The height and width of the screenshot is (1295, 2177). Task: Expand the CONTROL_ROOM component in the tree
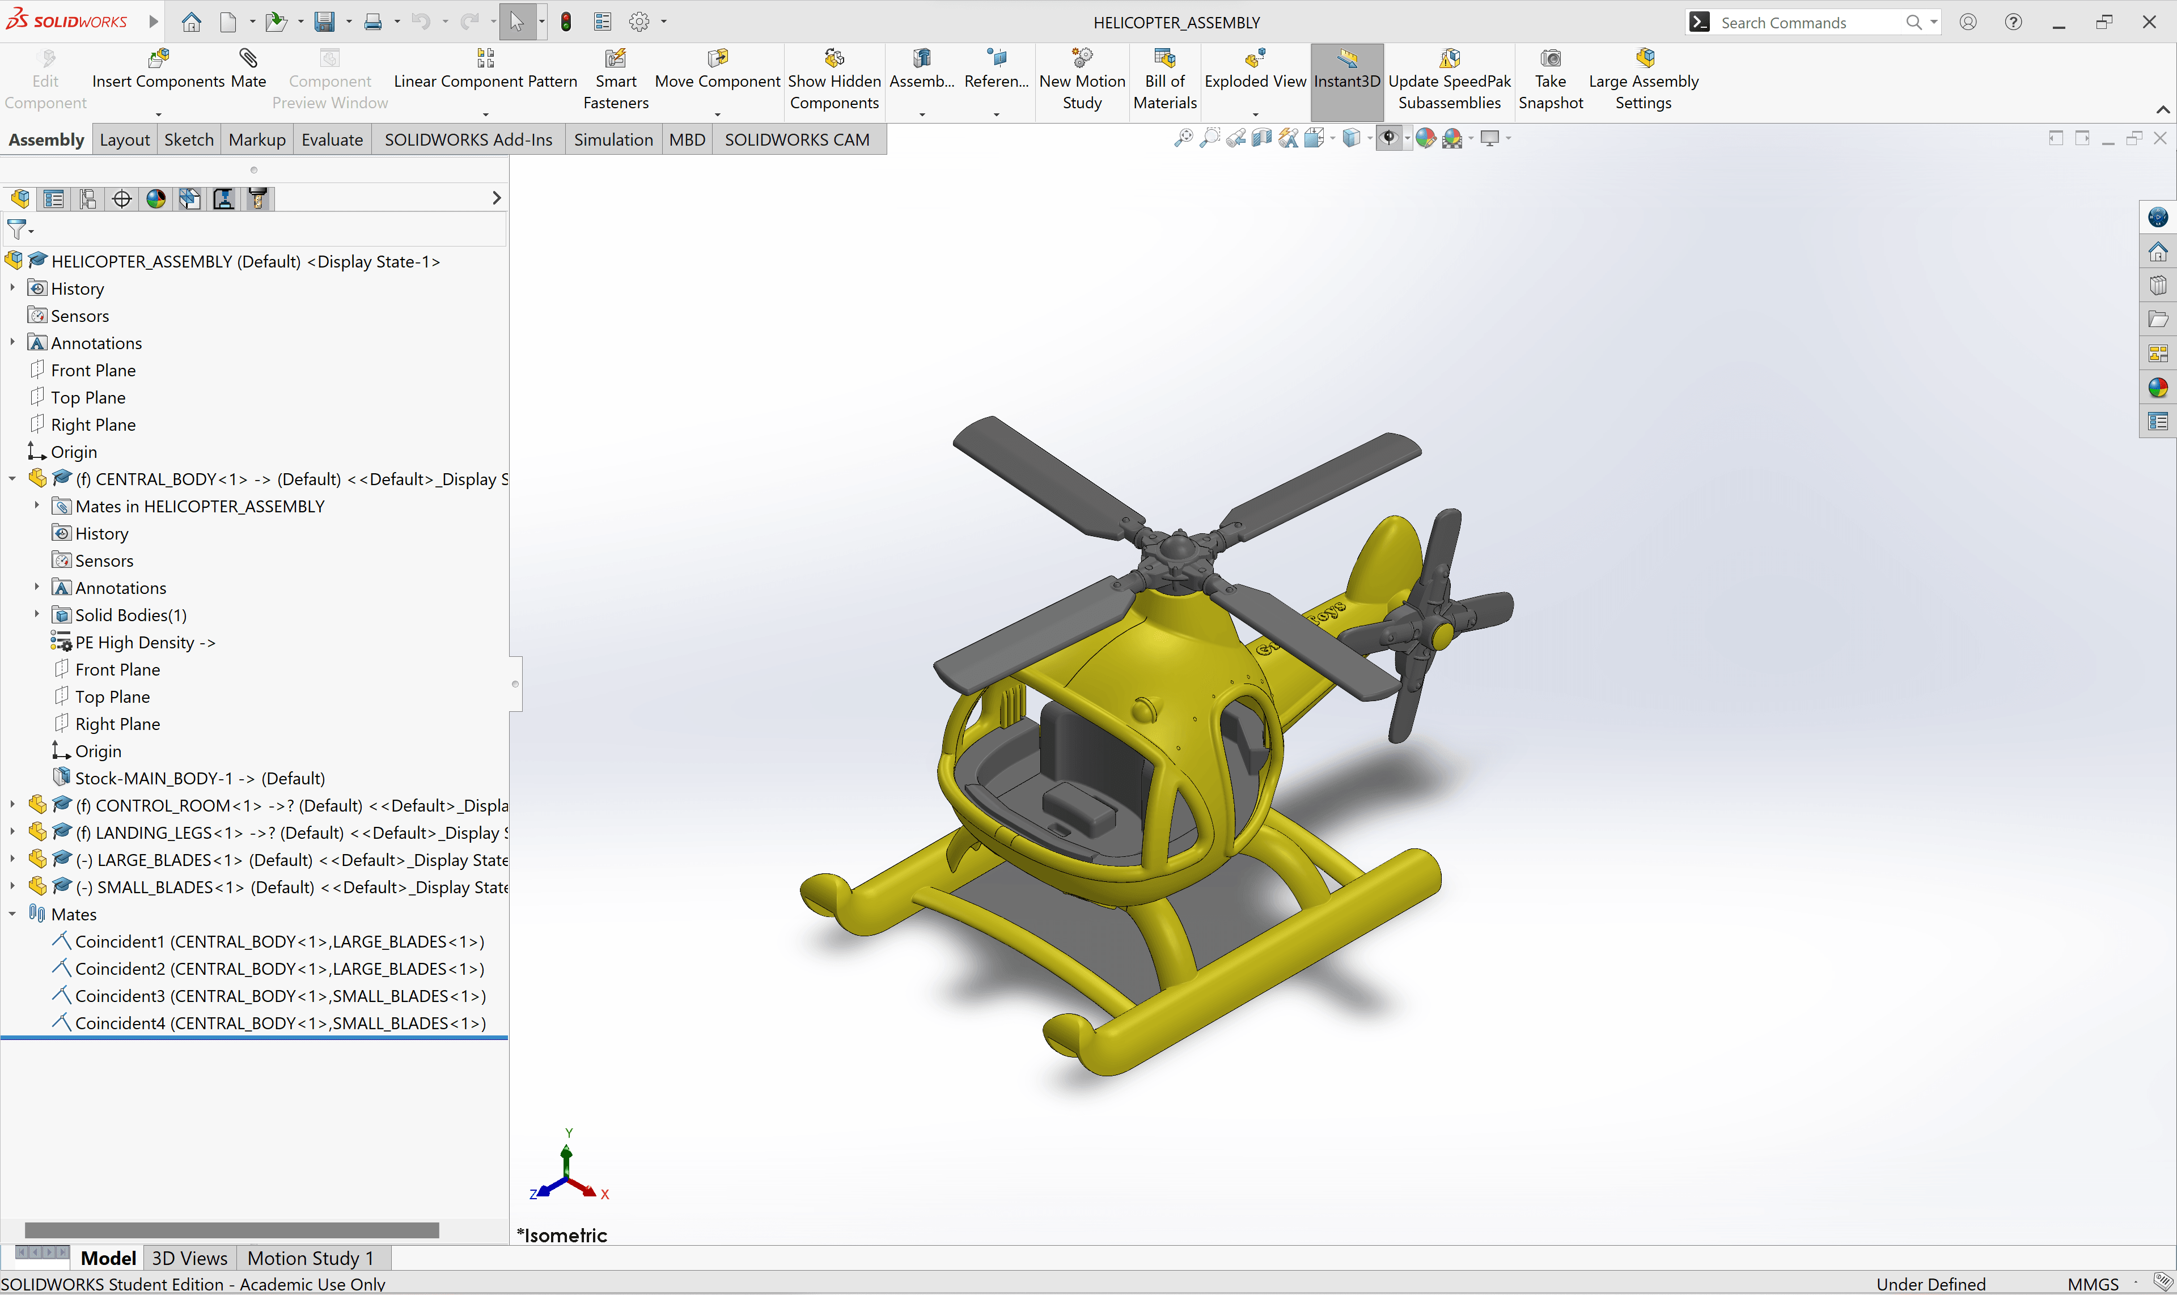point(12,805)
